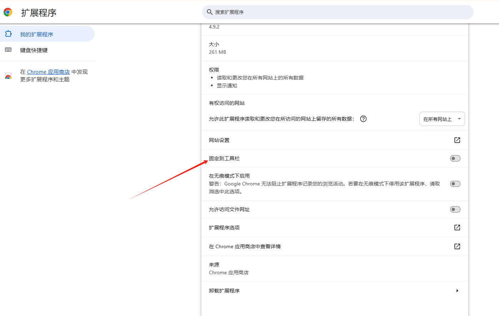This screenshot has width=499, height=316.
Task: Click the 大小 heading
Action: (x=214, y=44)
